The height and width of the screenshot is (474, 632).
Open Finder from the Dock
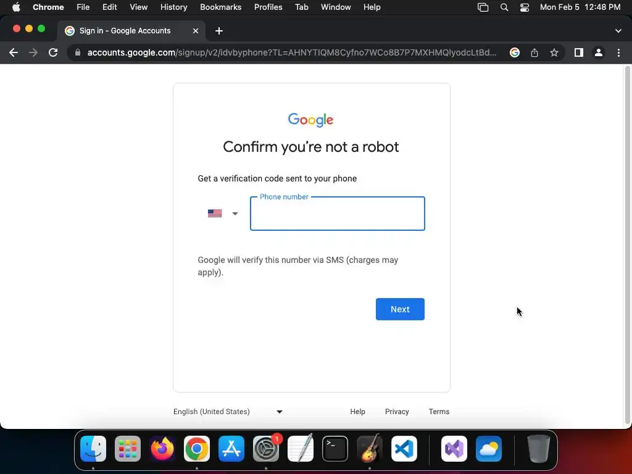click(93, 449)
